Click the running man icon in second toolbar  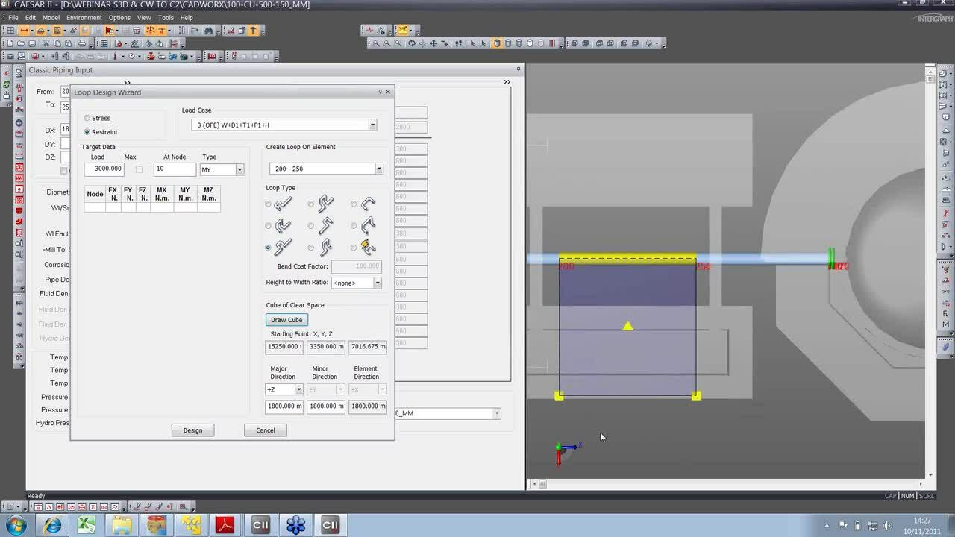[x=134, y=43]
